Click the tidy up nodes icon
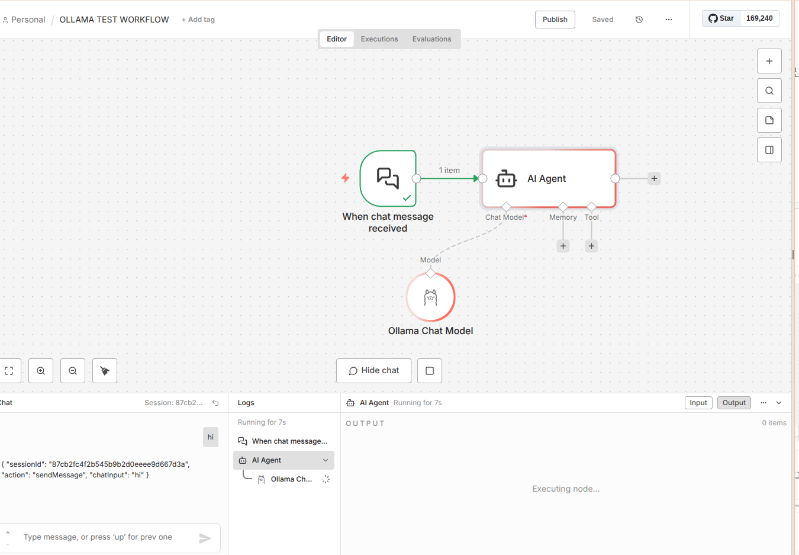 (x=105, y=371)
